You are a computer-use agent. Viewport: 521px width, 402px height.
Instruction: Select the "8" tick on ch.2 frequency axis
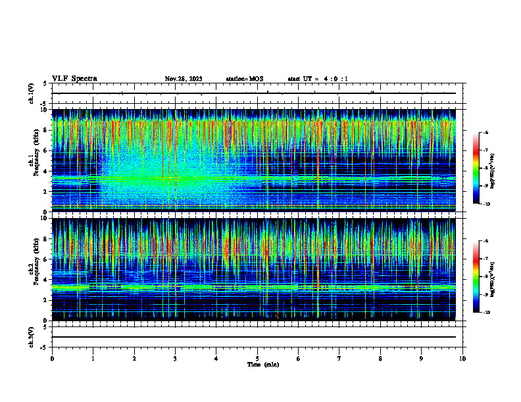pyautogui.click(x=47, y=239)
